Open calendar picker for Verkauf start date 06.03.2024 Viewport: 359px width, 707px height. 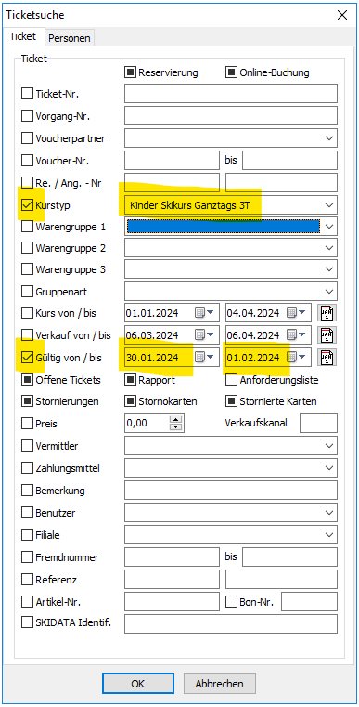[203, 335]
